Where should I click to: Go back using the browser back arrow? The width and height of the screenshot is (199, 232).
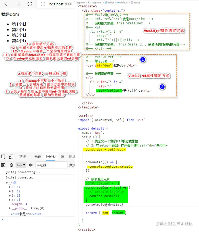[7, 4]
